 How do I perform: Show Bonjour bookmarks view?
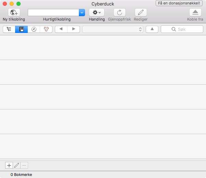coord(46,29)
